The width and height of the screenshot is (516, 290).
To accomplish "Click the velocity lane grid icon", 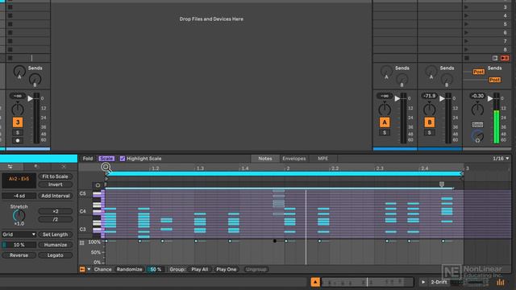I will click(82, 242).
